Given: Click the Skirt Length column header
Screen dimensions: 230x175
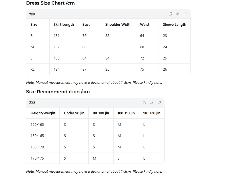Looking at the screenshot, I should [x=64, y=25].
